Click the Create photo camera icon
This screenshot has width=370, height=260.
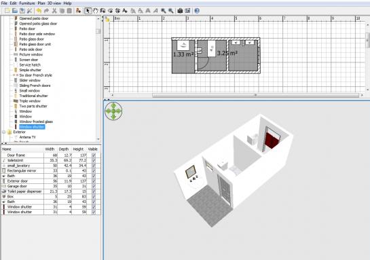click(x=180, y=11)
